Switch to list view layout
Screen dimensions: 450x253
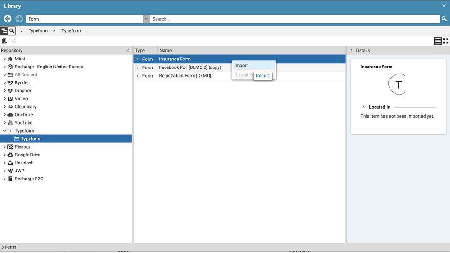click(438, 41)
